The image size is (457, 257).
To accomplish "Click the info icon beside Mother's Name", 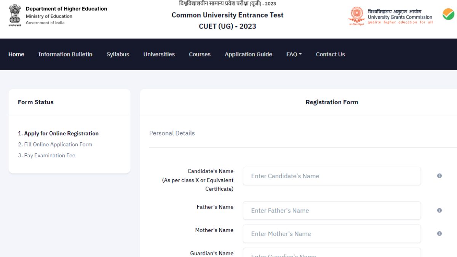I will tap(439, 233).
